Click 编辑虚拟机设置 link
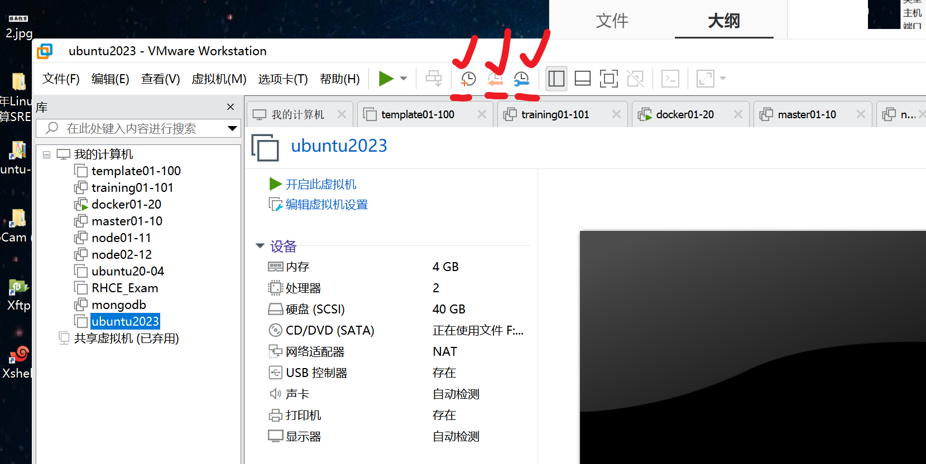Image resolution: width=926 pixels, height=464 pixels. point(327,205)
